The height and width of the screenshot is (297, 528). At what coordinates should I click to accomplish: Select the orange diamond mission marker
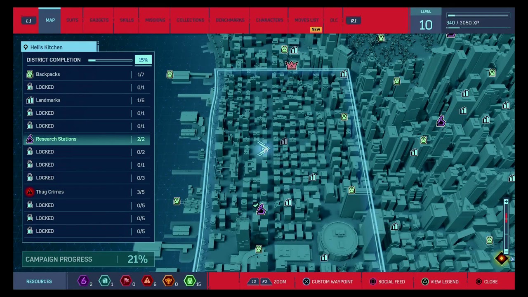coord(502,259)
